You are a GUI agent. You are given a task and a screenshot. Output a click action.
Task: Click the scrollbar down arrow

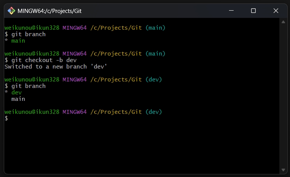[283, 170]
